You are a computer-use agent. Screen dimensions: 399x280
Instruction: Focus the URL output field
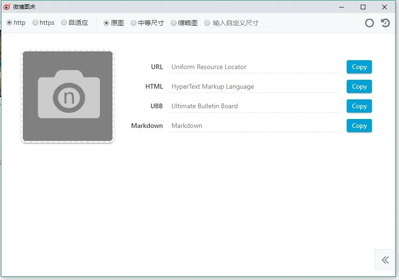coord(254,67)
